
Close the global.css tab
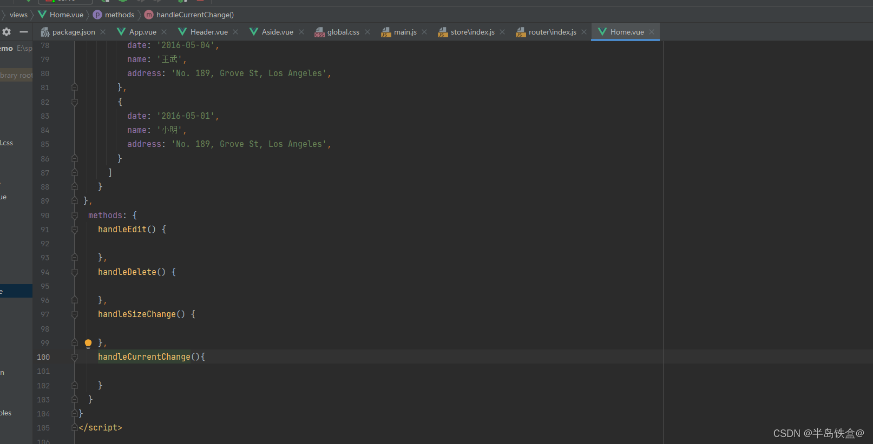[367, 32]
